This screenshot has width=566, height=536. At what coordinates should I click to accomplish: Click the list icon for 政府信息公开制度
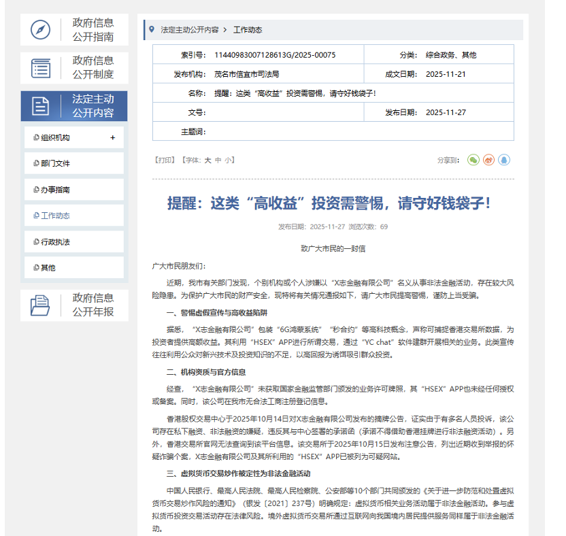click(41, 68)
